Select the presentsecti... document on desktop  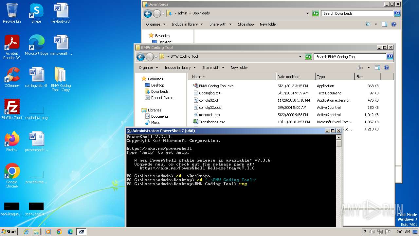point(36,142)
